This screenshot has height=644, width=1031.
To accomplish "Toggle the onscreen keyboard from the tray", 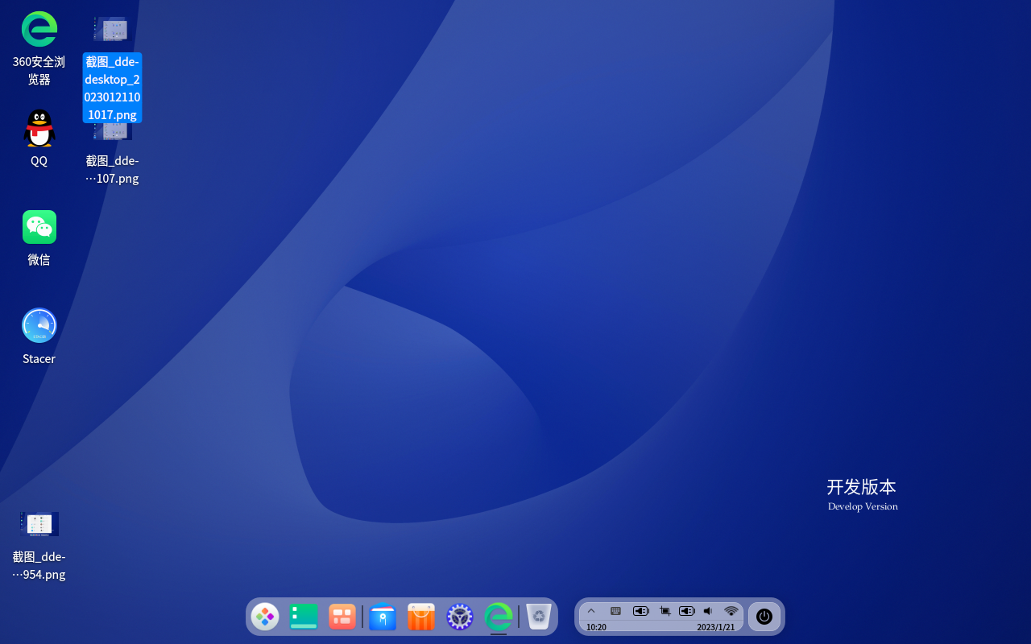I will (615, 611).
